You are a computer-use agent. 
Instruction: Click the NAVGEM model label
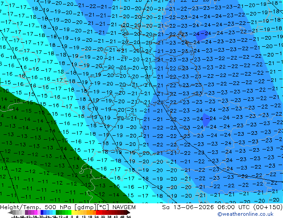[124, 207]
